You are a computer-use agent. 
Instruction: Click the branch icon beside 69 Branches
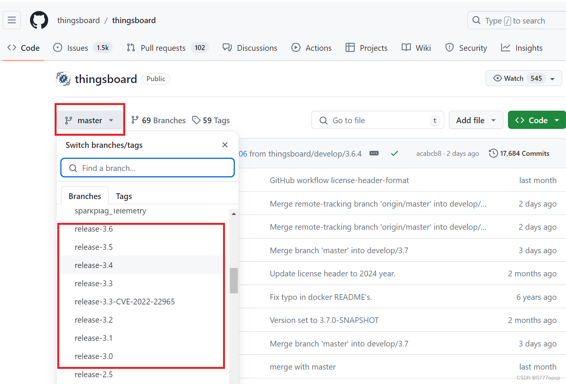coord(135,120)
